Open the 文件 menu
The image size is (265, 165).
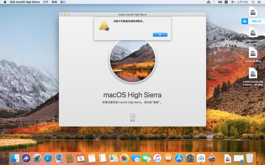tap(46, 2)
